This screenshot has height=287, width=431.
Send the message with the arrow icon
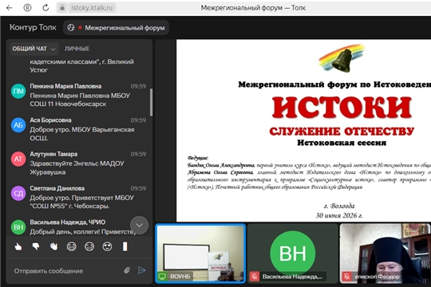141,270
